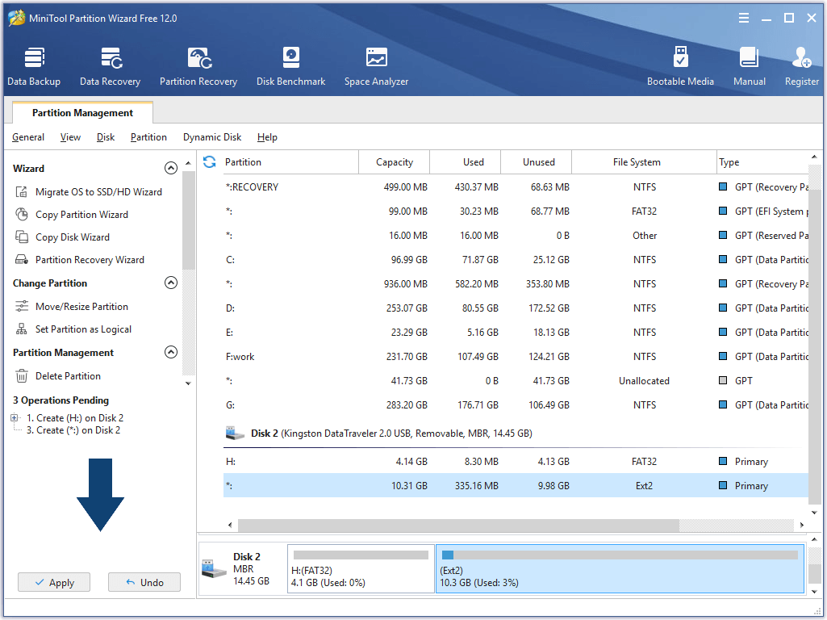Viewport: 827px width, 620px height.
Task: Launch Migrate OS to SSD/HD Wizard
Action: click(89, 192)
